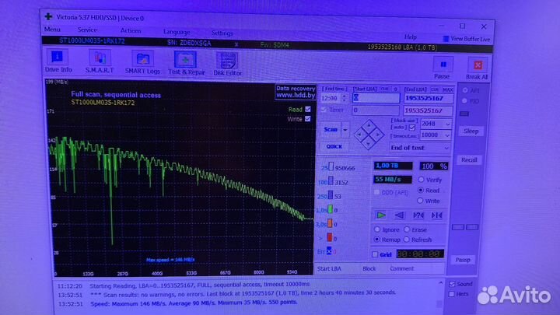Image resolution: width=560 pixels, height=315 pixels.
Task: Select the Remap radio option
Action: pyautogui.click(x=377, y=240)
